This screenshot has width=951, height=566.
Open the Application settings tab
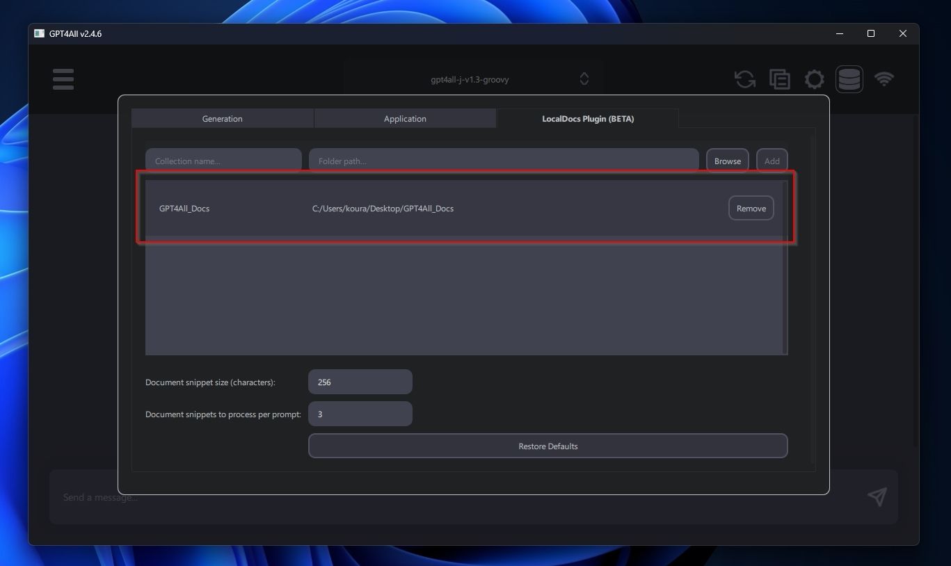pos(405,118)
